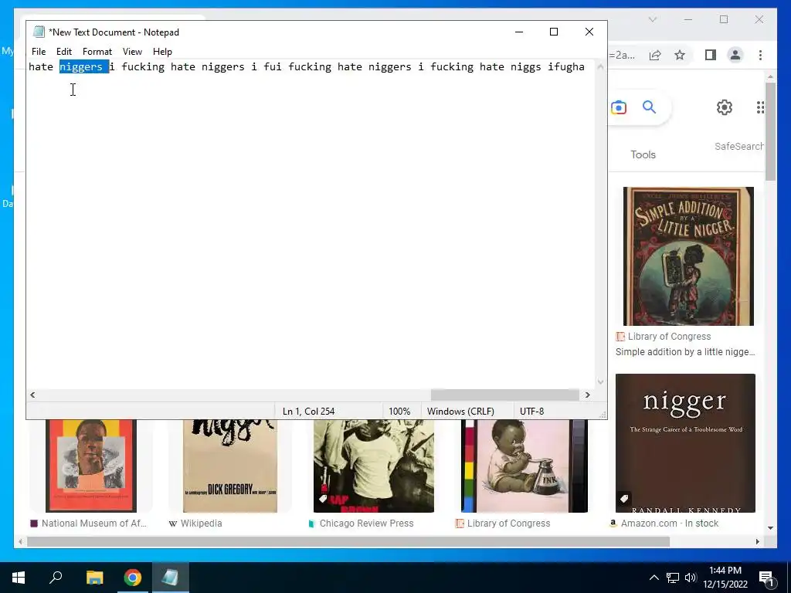Click the SafeSearch option in Chrome
Viewport: 791px width, 593px height.
click(738, 146)
